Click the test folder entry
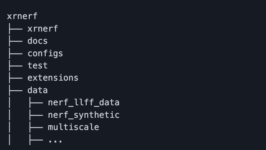Viewport: 266px width, 150px height. [x=38, y=66]
